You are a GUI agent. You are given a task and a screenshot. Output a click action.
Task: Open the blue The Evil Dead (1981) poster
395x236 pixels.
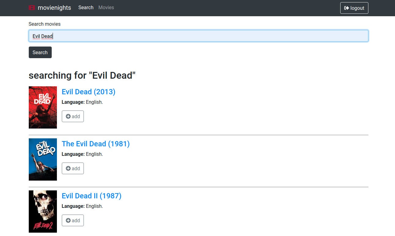[43, 159]
